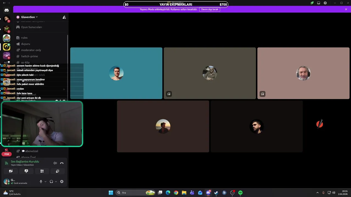Image resolution: width=351 pixels, height=197 pixels.
Task: Select the olive-gray participant tile
Action: [210, 73]
